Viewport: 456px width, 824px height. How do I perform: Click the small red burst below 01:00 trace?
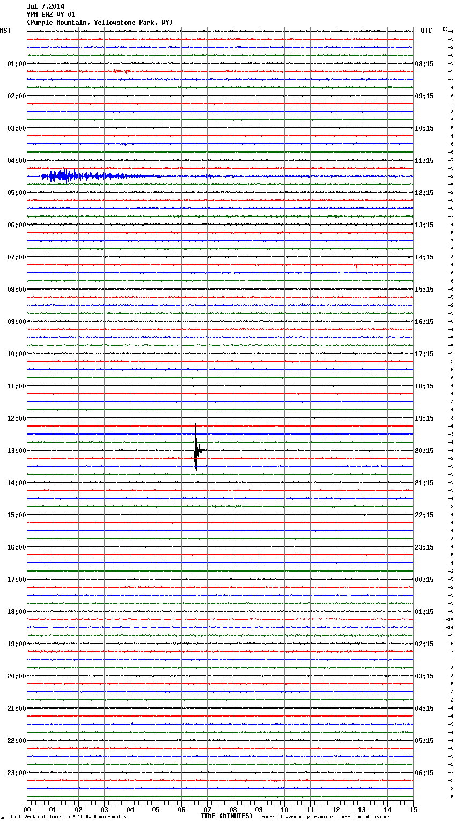click(x=121, y=71)
